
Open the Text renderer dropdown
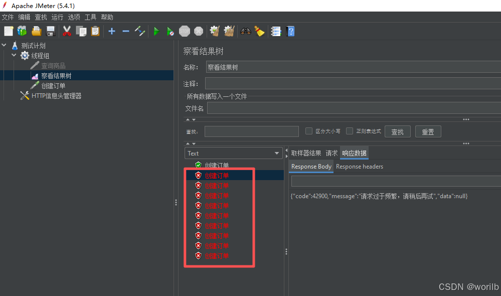[x=233, y=153]
